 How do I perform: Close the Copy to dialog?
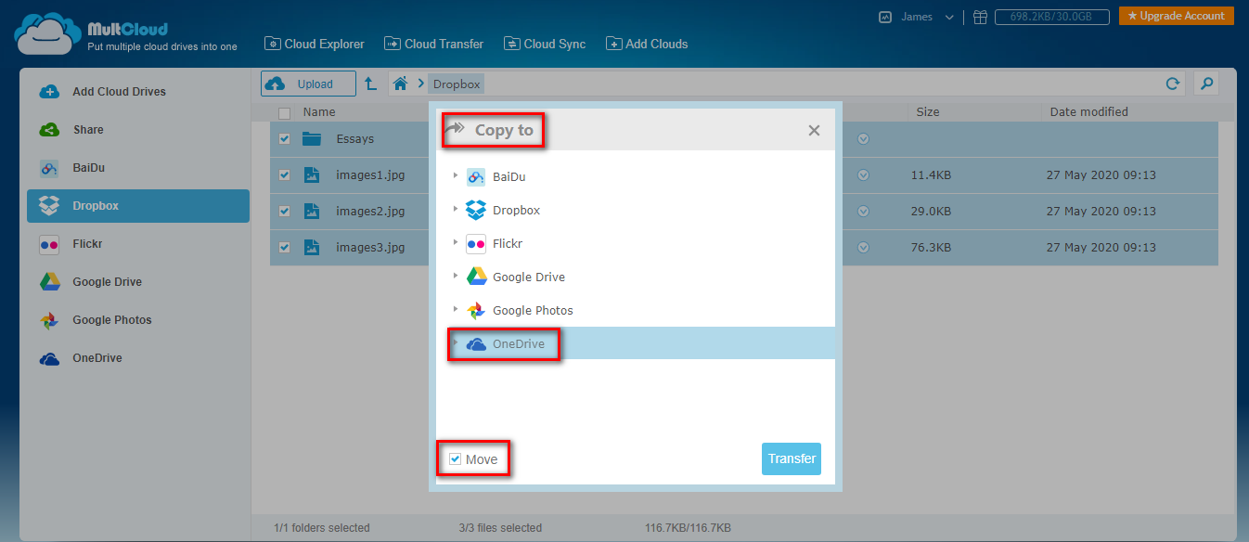(x=814, y=131)
